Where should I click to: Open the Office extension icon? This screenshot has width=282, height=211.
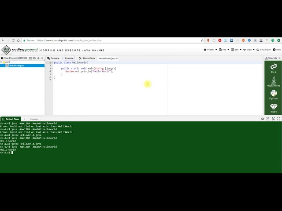click(208, 40)
